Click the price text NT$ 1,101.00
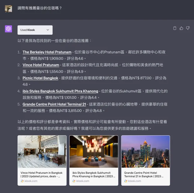Image resolution: width=194 pixels, height=193 pixels. point(66,98)
